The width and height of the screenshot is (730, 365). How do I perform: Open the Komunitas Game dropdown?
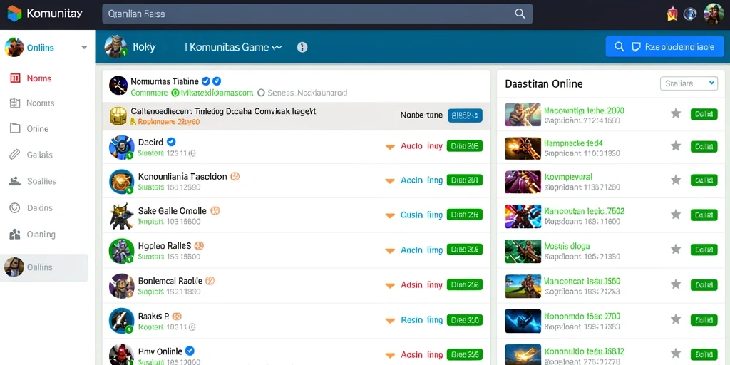[x=234, y=47]
